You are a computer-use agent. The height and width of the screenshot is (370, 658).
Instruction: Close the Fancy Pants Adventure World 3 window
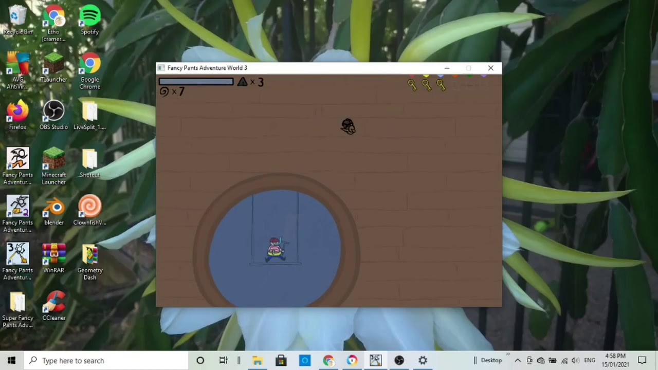point(490,68)
